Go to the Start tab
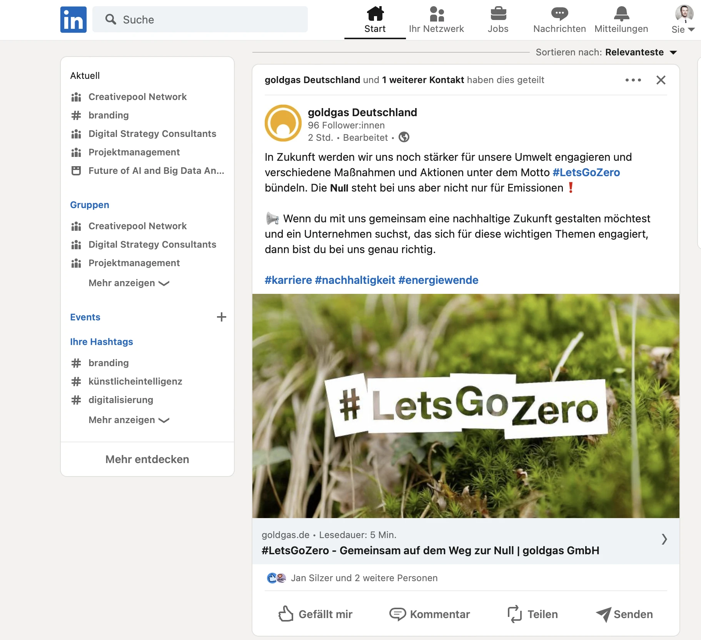Viewport: 701px width, 640px height. pos(375,20)
